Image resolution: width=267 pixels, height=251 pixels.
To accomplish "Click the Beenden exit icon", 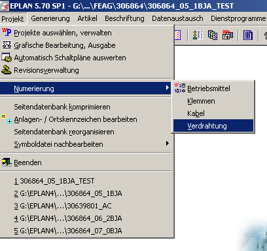I will [7, 163].
